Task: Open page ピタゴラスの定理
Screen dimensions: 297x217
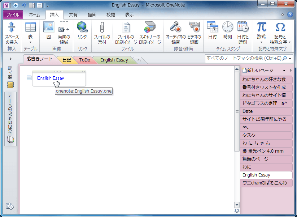Action: (266, 103)
